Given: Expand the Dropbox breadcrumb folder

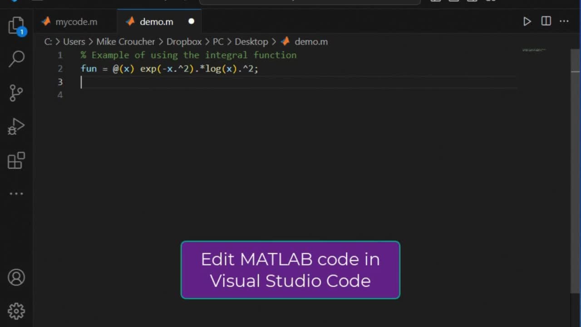Looking at the screenshot, I should (184, 42).
